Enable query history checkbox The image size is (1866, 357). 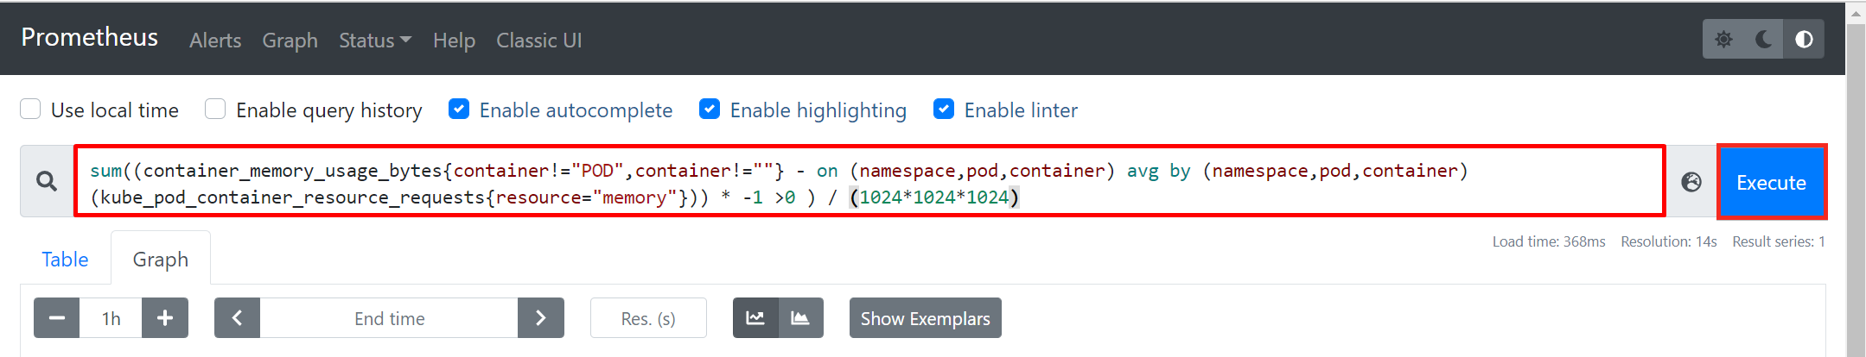pos(215,109)
